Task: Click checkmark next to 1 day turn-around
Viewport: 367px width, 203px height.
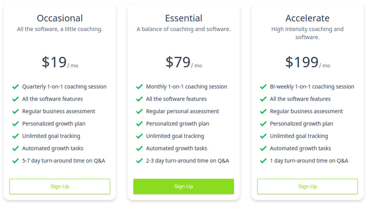Action: click(263, 161)
